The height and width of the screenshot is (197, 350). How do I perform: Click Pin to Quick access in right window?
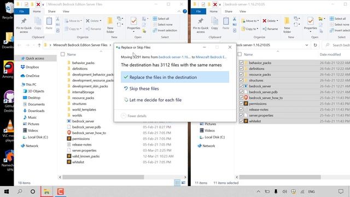pyautogui.click(x=201, y=26)
